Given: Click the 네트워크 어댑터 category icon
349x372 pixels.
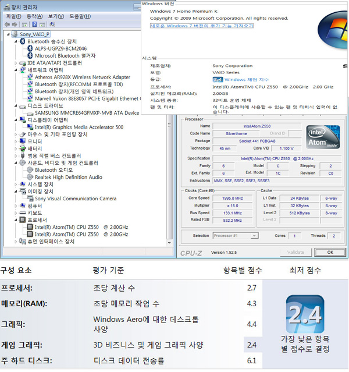Looking at the screenshot, I should pyautogui.click(x=23, y=70).
